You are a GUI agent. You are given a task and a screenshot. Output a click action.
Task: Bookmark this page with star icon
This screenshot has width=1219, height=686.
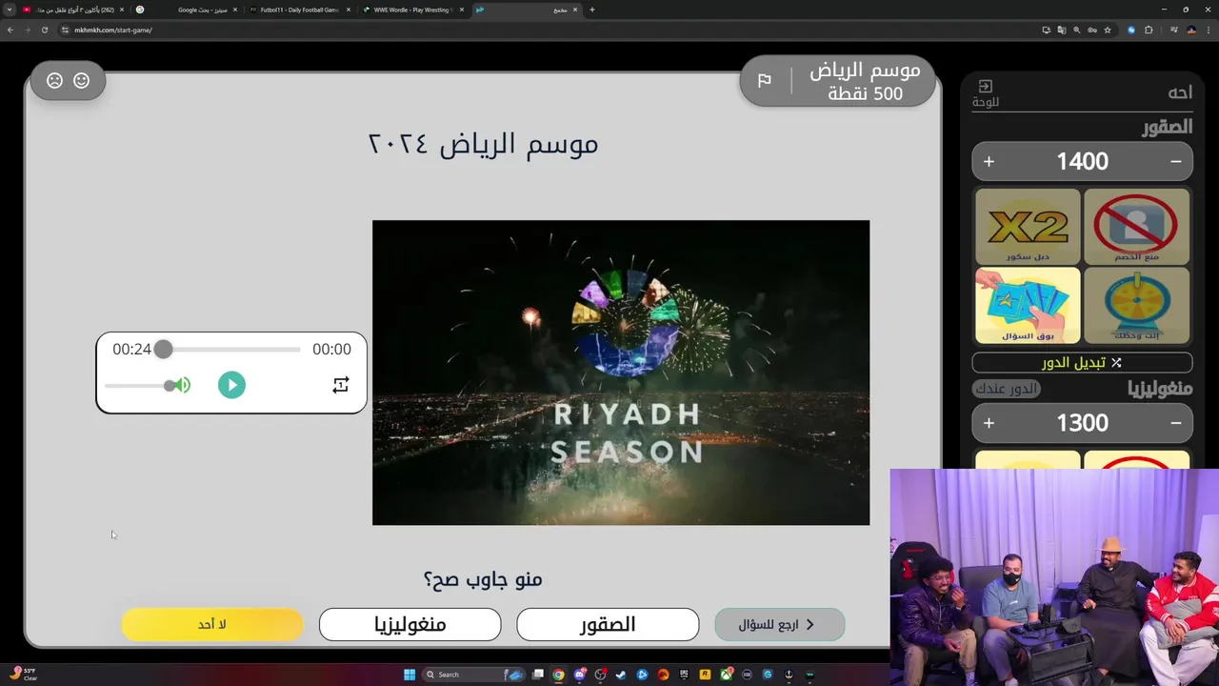pos(1108,30)
